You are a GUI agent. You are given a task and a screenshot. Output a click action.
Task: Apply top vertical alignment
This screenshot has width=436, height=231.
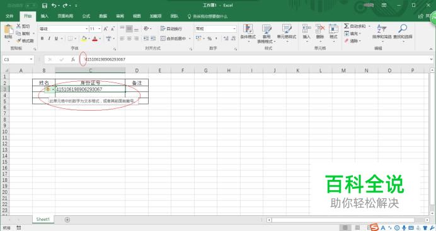(x=122, y=28)
